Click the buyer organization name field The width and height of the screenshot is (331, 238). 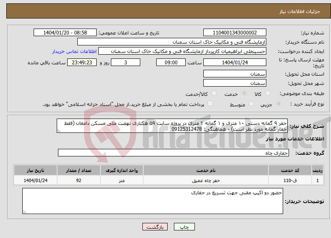(172, 42)
